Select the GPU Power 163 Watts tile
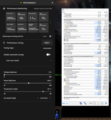Image resolution: width=111 pixels, height=120 pixels. tap(11, 28)
